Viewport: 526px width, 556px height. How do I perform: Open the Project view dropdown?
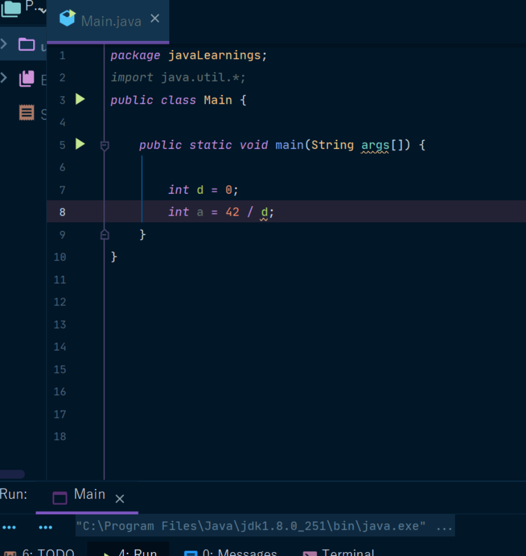tap(43, 11)
